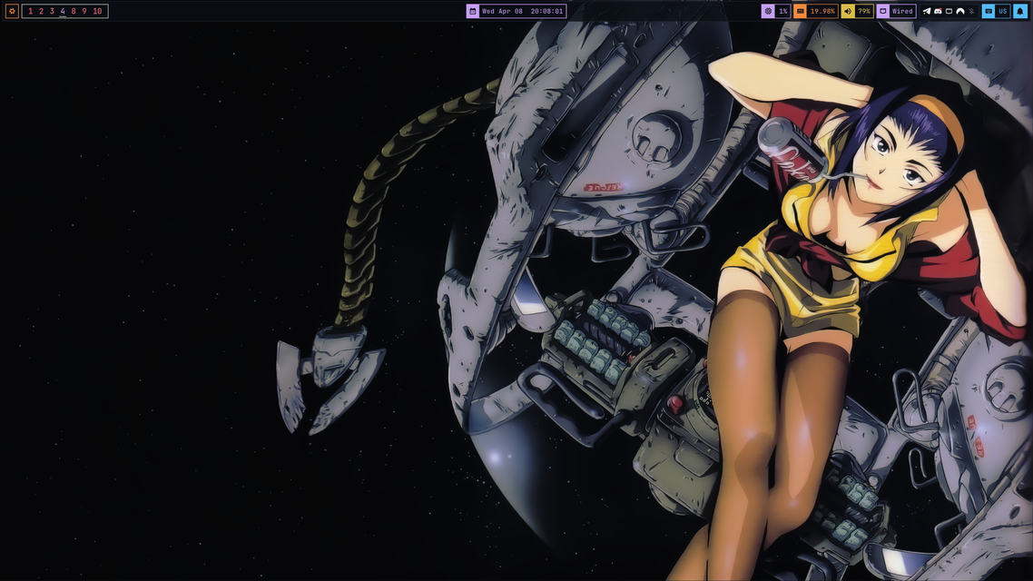This screenshot has height=581, width=1033.
Task: Click the monitor tray icon
Action: [949, 11]
